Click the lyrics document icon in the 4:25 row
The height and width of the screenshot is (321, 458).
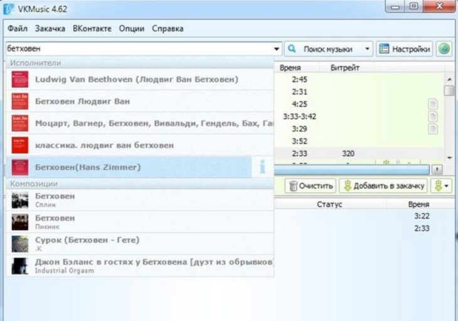pyautogui.click(x=433, y=104)
